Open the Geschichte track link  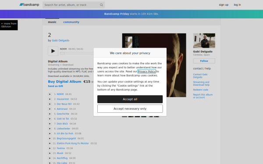click(x=63, y=114)
